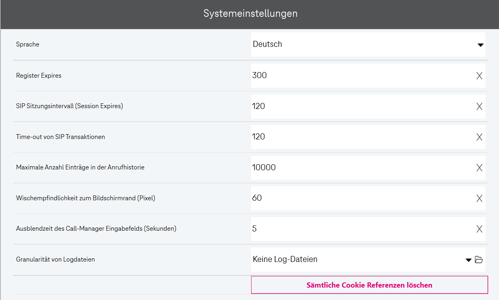Viewport: 499px width, 300px height.
Task: Clear the Call-Manager Ausblendzeit value
Action: click(479, 229)
